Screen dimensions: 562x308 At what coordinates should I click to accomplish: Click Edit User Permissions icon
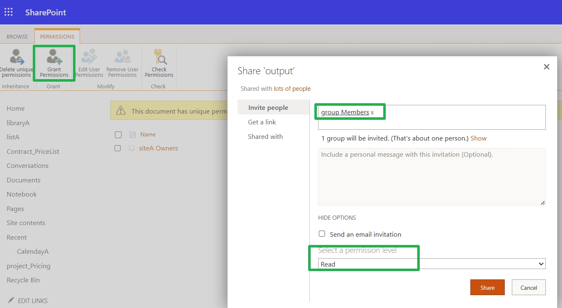[x=89, y=62]
